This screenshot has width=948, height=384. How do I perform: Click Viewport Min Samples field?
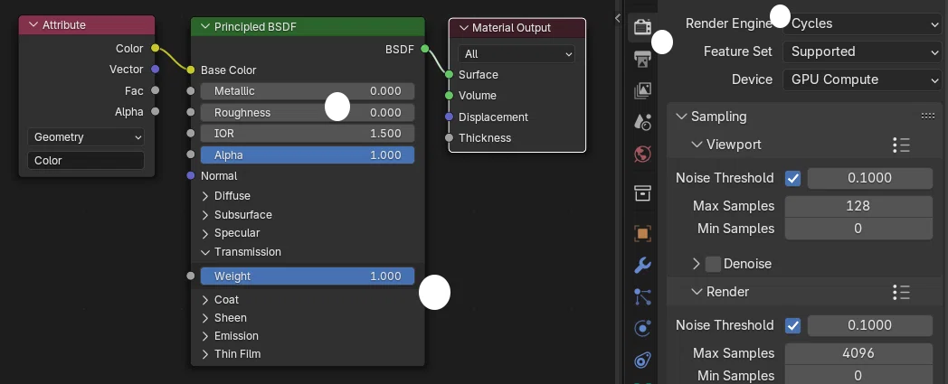[x=858, y=229]
